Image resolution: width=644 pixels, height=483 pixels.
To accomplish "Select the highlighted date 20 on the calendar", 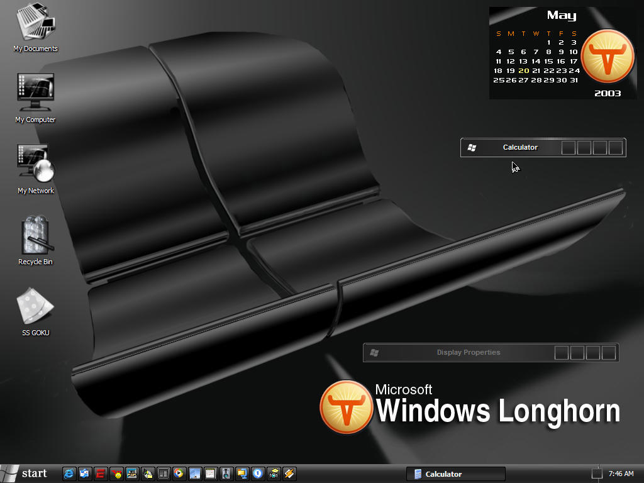I will [524, 70].
